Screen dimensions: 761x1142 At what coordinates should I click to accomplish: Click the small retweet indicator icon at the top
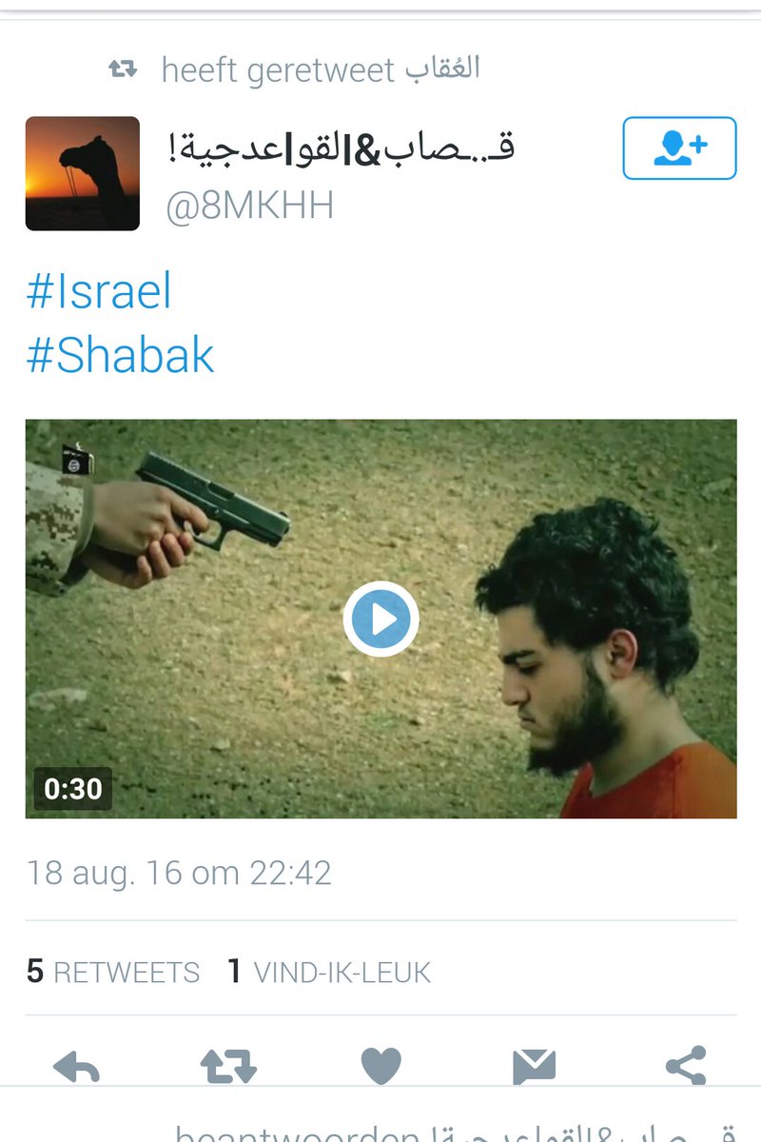122,69
